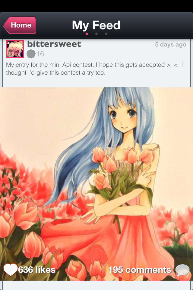193x290 pixels.
Task: Switch to the second feed page dot
Action: coord(96,34)
